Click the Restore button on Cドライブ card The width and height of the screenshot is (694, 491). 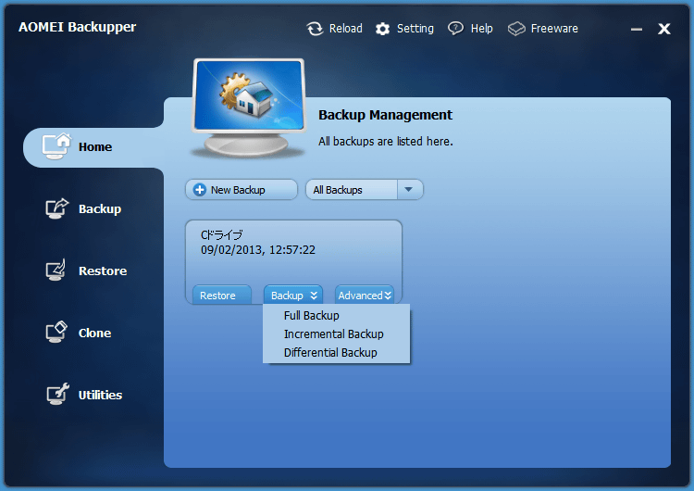(x=222, y=295)
